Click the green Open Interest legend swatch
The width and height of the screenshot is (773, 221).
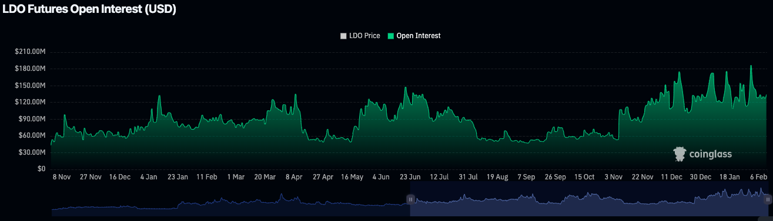coord(390,36)
